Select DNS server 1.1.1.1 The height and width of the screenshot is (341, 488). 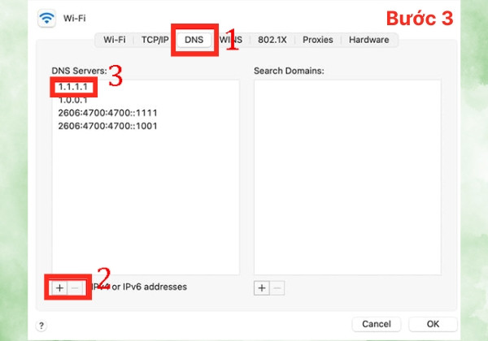pyautogui.click(x=73, y=87)
